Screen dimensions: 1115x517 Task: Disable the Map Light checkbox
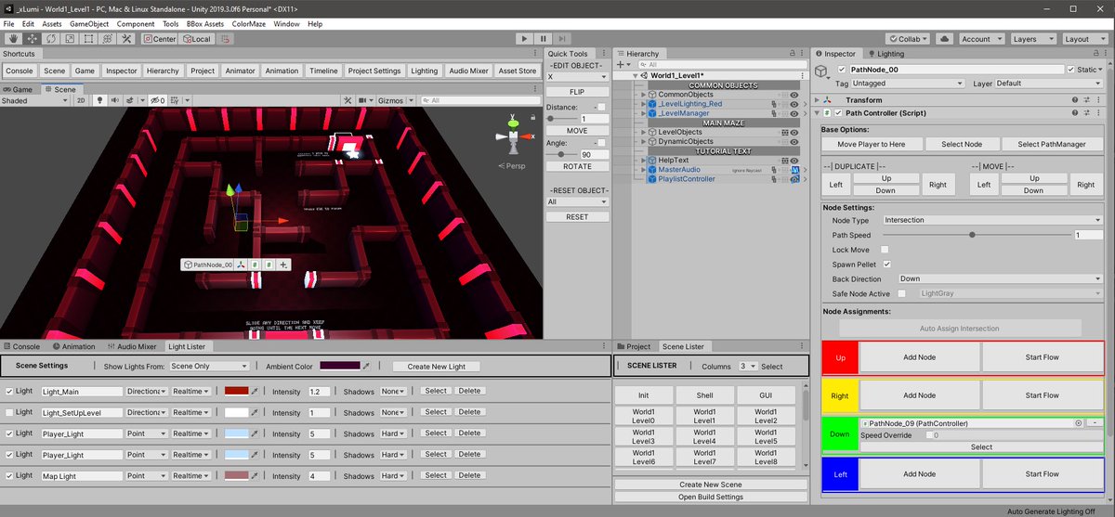(9, 475)
